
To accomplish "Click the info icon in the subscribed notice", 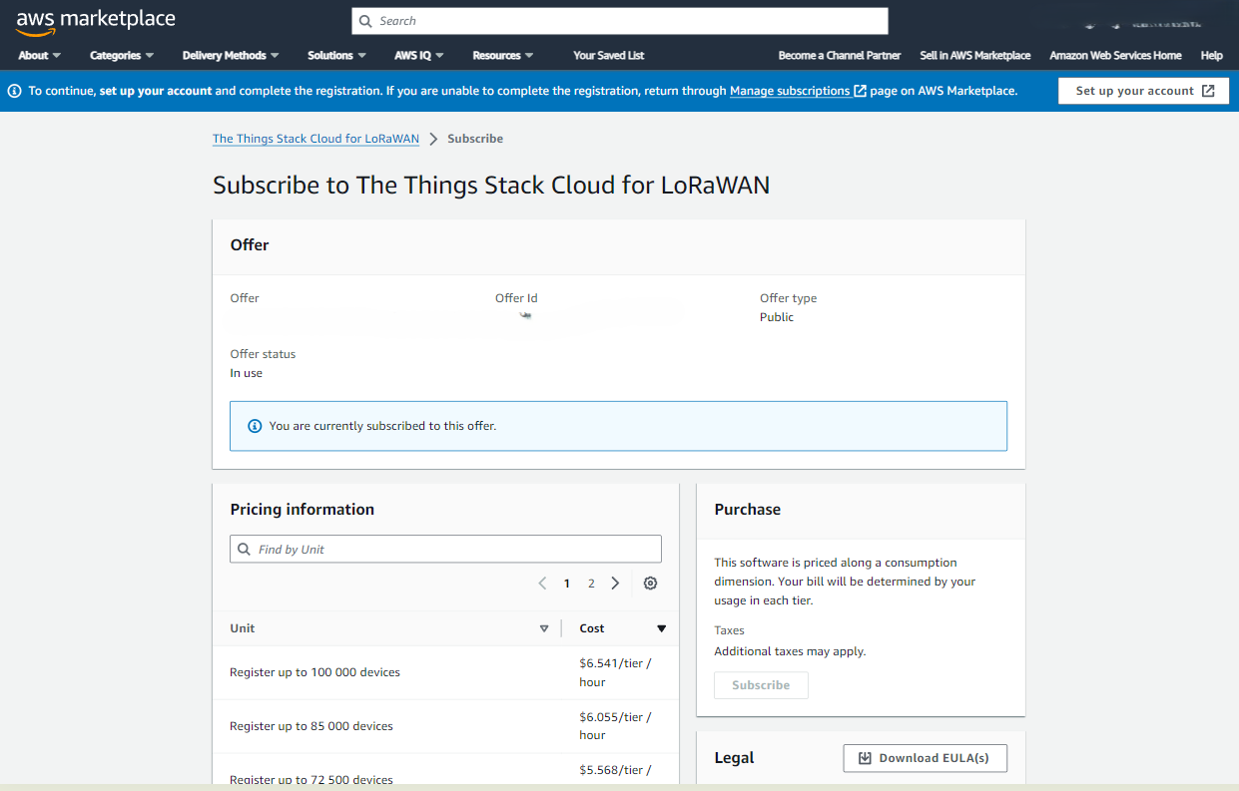I will [255, 426].
